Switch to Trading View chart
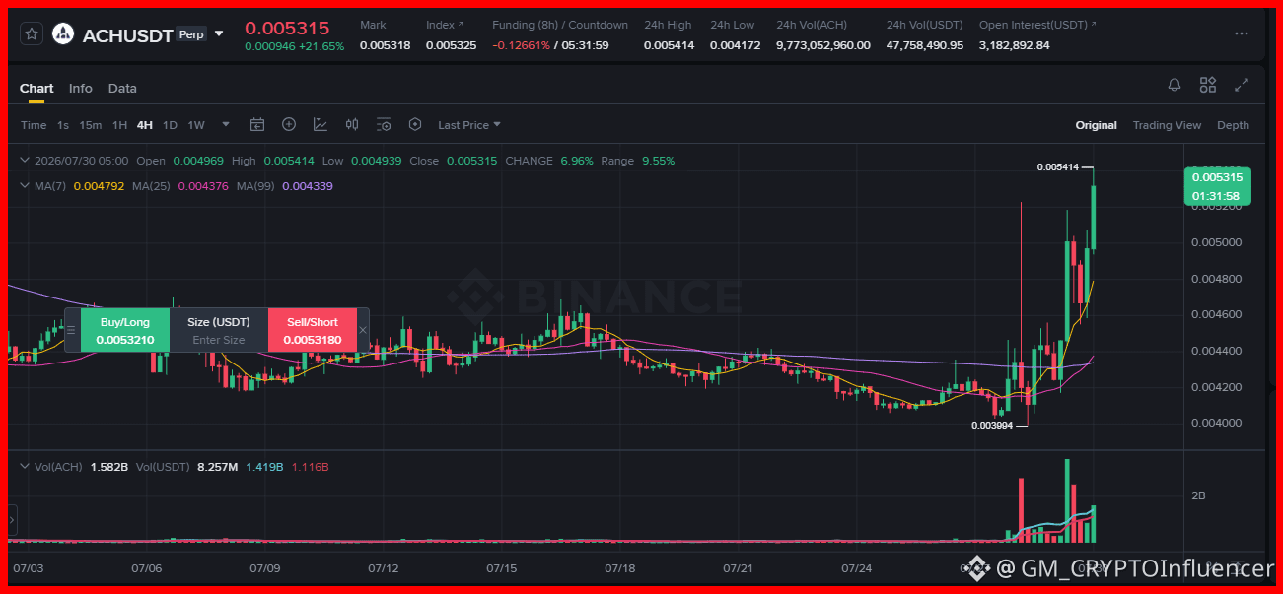The width and height of the screenshot is (1283, 594). (1167, 125)
